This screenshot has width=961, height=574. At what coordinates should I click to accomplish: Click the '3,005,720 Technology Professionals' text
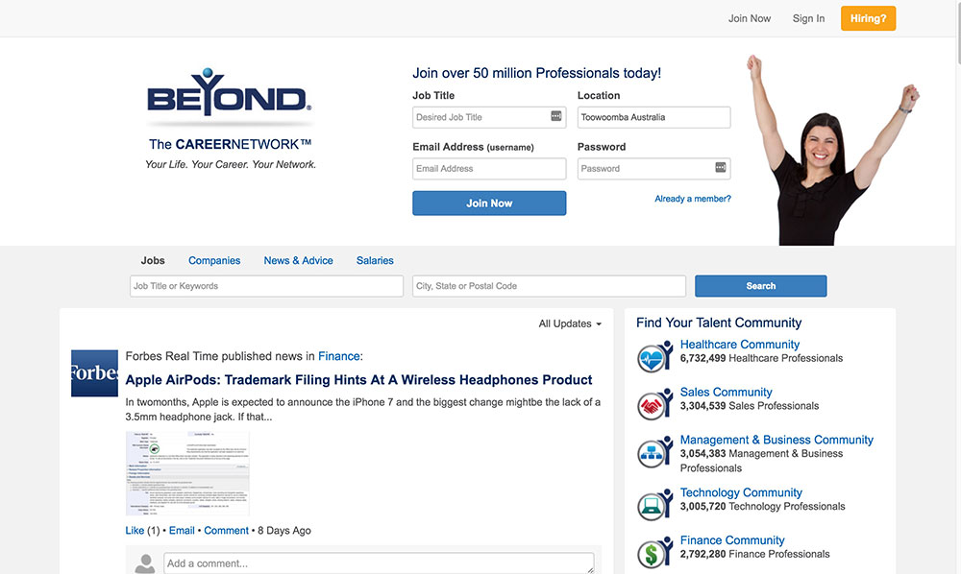(x=762, y=507)
